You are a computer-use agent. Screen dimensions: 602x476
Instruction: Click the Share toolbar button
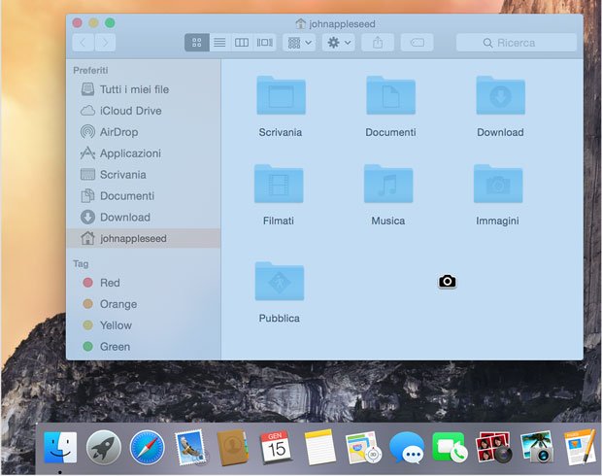tap(378, 43)
